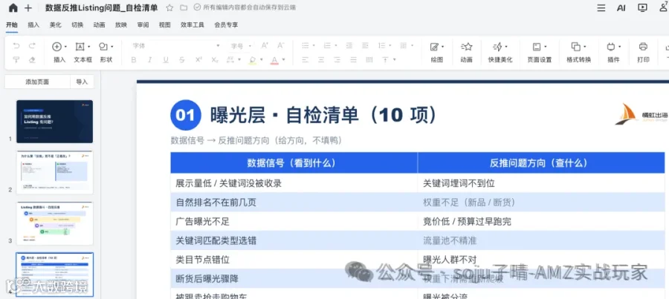Open the 视图 tab

click(165, 25)
